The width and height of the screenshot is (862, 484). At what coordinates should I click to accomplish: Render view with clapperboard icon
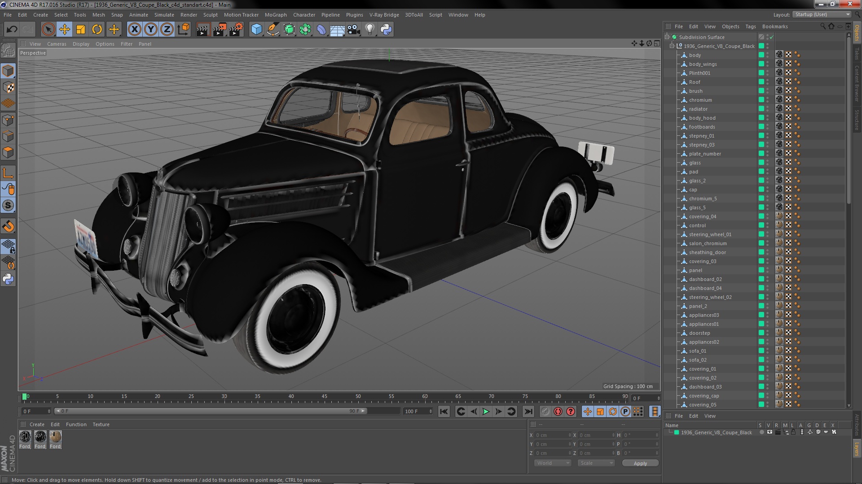[203, 30]
